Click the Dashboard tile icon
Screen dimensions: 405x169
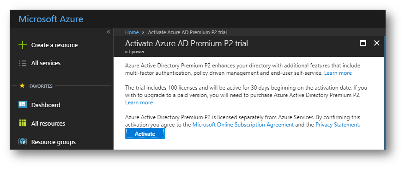pos(23,105)
